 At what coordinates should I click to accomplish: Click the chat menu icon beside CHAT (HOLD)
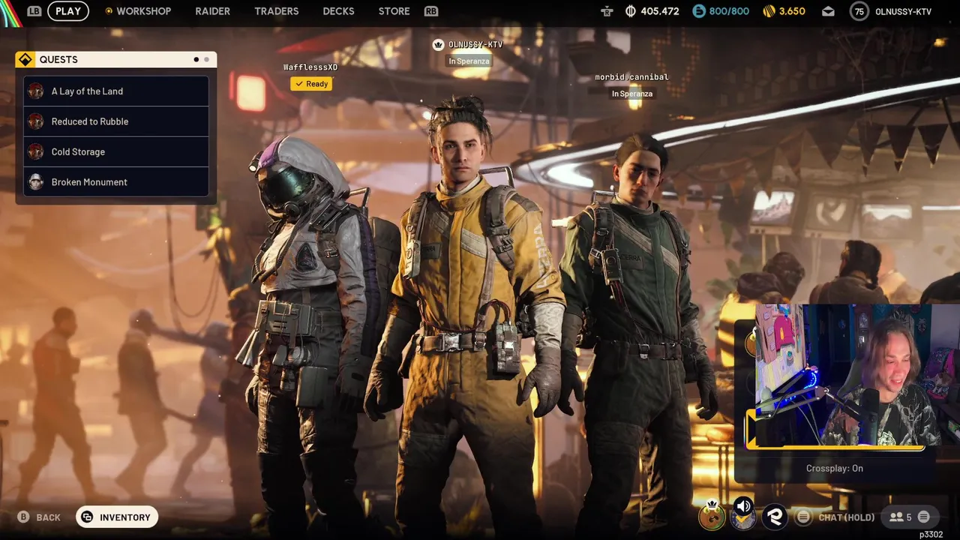pos(803,517)
